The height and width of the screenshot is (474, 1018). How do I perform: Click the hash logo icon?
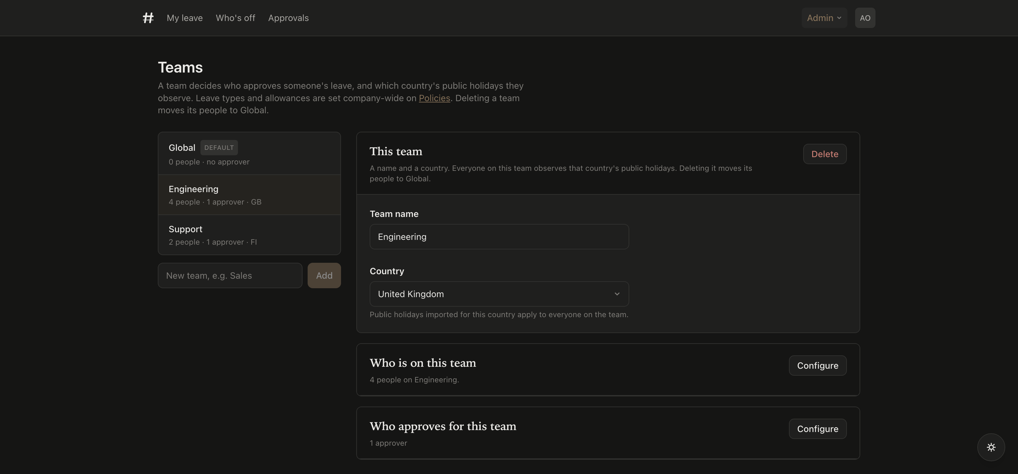[x=148, y=18]
